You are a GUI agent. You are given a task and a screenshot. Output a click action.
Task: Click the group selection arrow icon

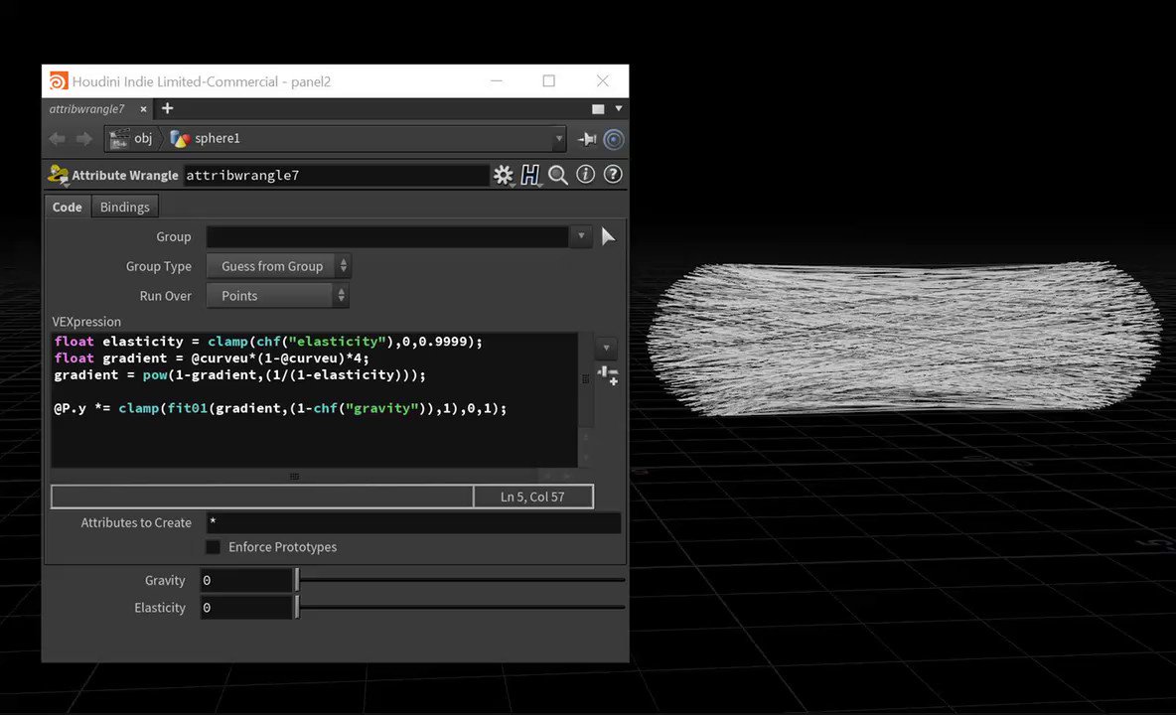click(x=608, y=236)
